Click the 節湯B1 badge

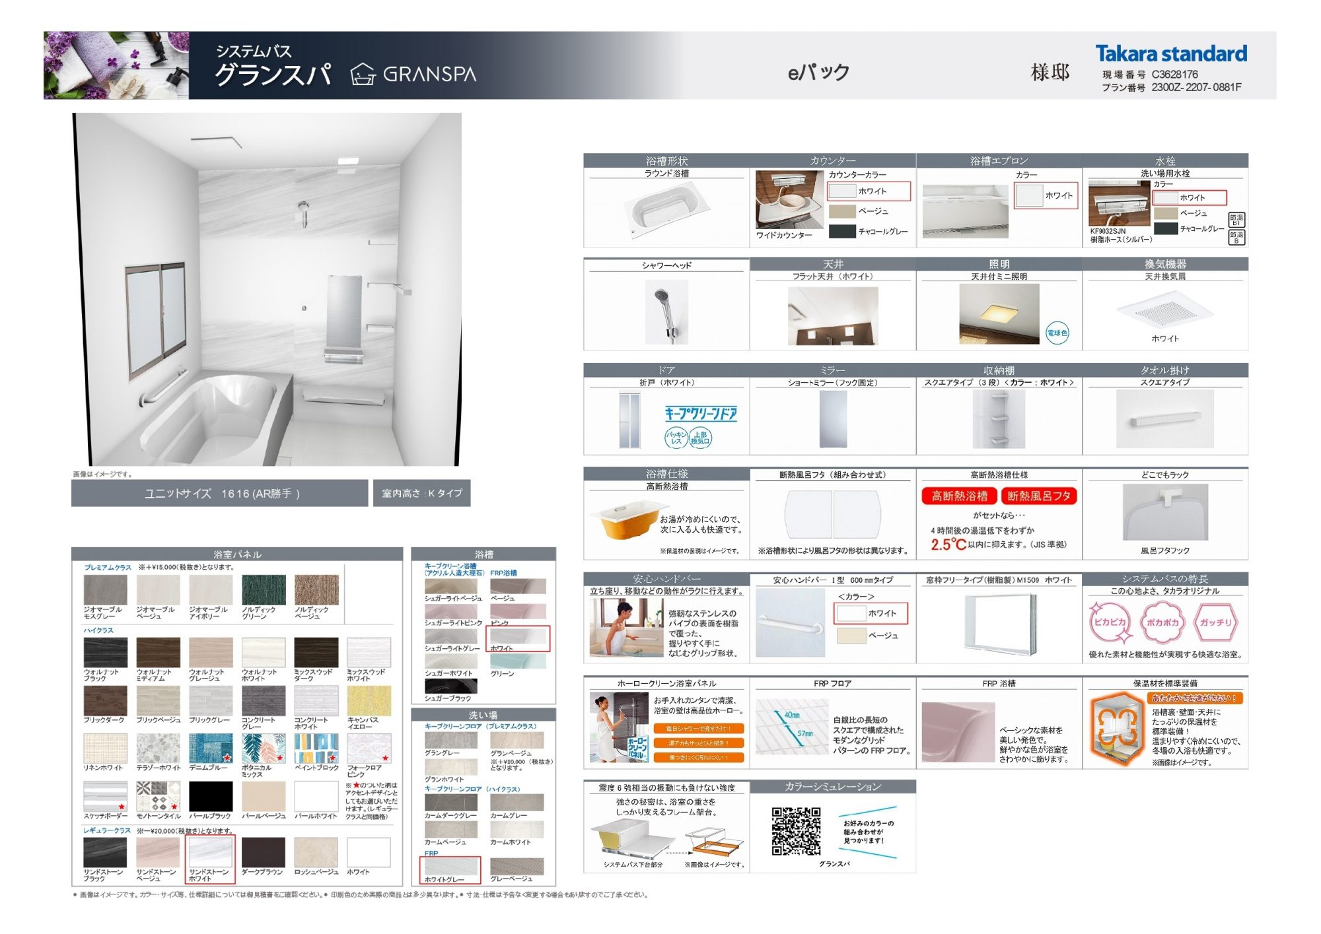click(x=1236, y=220)
